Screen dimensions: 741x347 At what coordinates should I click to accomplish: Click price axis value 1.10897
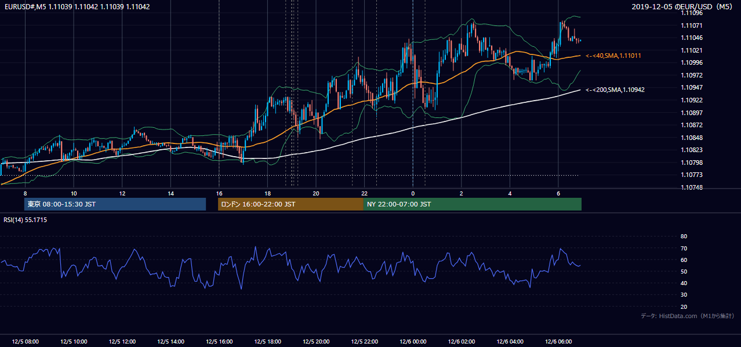(x=692, y=113)
